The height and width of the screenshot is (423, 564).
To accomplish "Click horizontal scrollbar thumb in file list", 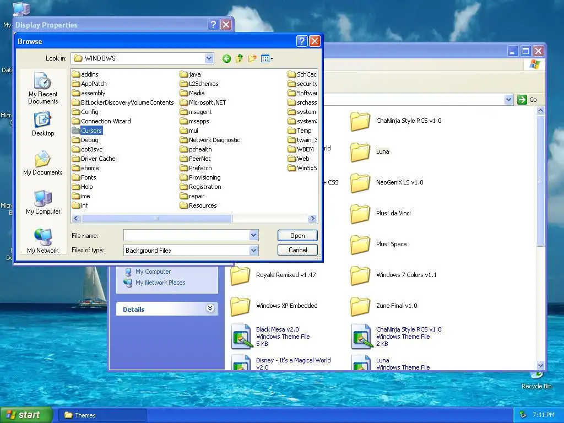I will pos(156,218).
